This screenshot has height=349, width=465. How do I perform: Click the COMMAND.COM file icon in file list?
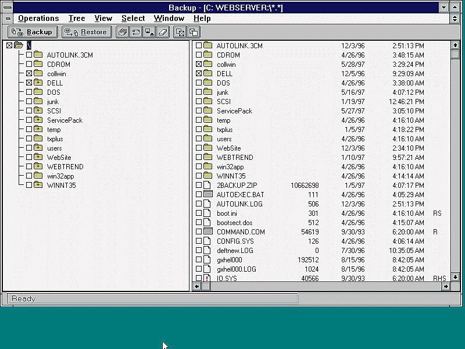(208, 232)
